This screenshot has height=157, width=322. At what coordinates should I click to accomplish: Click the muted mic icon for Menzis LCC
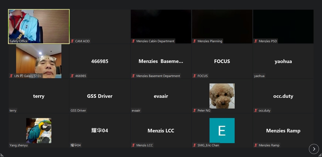click(134, 145)
